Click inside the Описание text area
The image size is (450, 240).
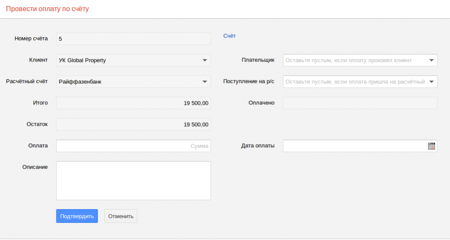pos(133,180)
